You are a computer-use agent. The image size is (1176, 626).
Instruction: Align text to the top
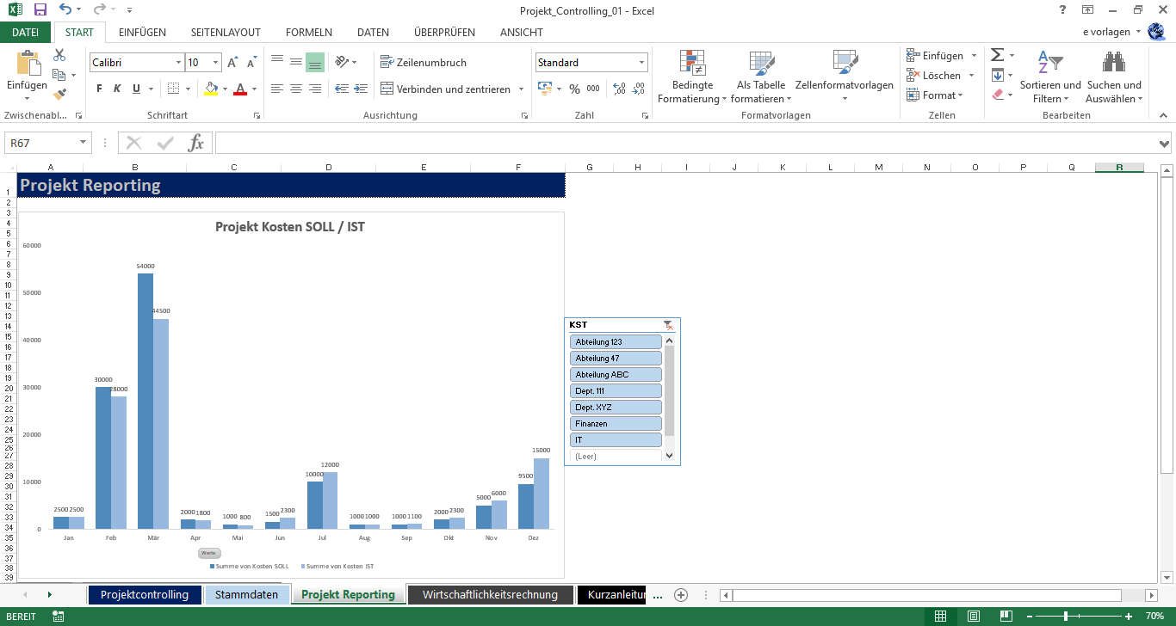(277, 62)
